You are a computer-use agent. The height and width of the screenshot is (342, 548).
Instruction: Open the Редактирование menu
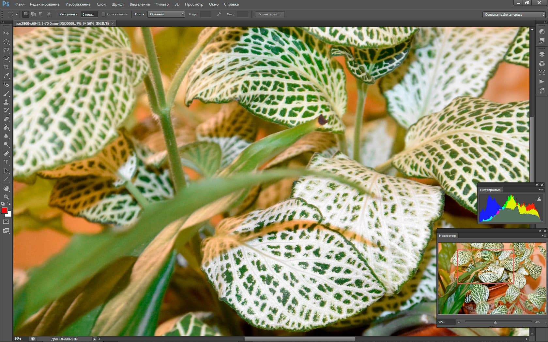(x=45, y=4)
